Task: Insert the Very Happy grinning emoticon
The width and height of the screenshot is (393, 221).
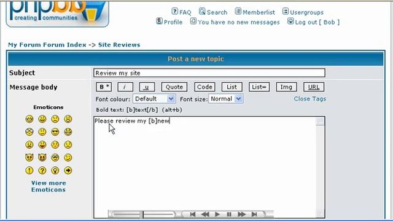Action: [x=29, y=119]
